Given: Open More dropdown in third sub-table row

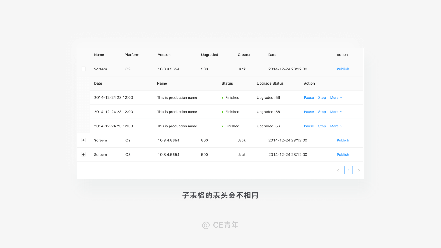Looking at the screenshot, I should (336, 126).
